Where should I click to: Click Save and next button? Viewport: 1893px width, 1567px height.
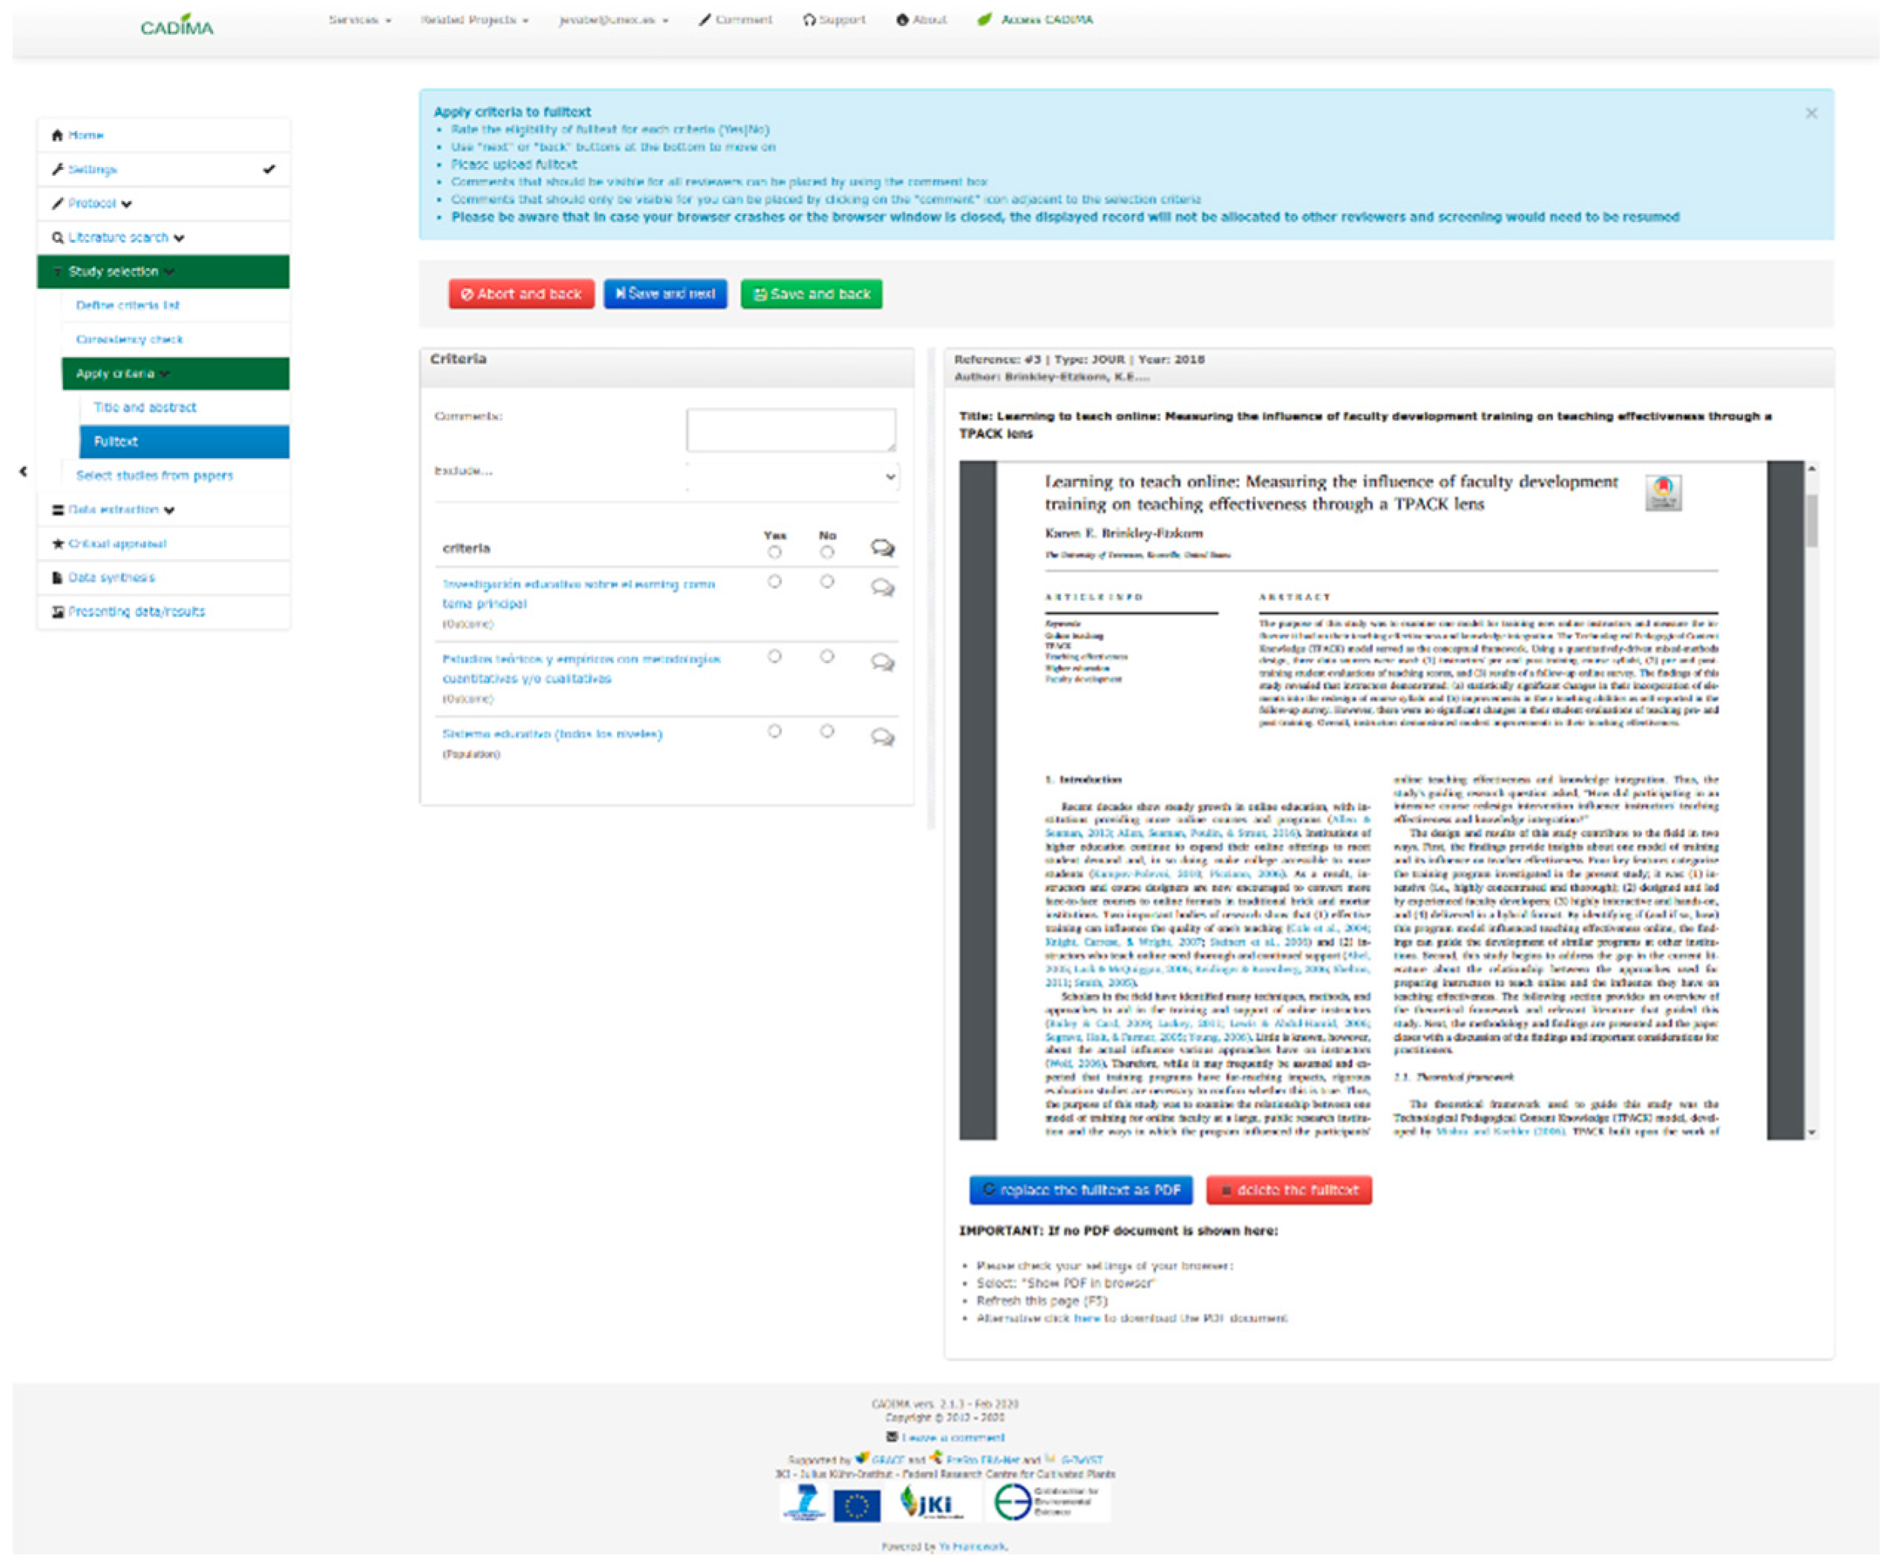pos(665,294)
